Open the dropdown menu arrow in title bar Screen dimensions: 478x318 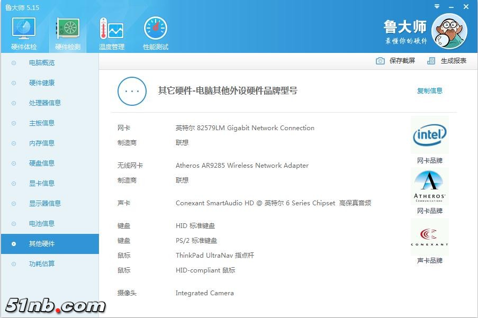[x=437, y=7]
